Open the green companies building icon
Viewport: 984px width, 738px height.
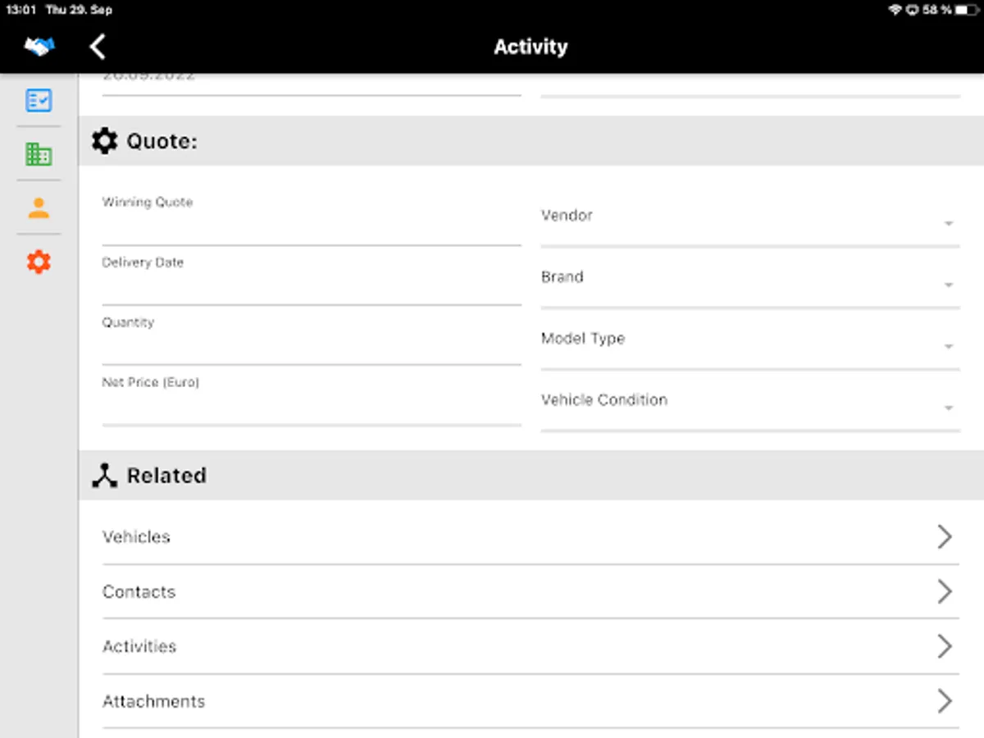[x=39, y=153]
